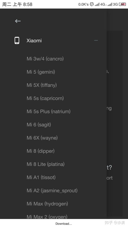The image size is (128, 228).
Task: Select Mi 8 Lite (platina)
Action: (x=46, y=164)
